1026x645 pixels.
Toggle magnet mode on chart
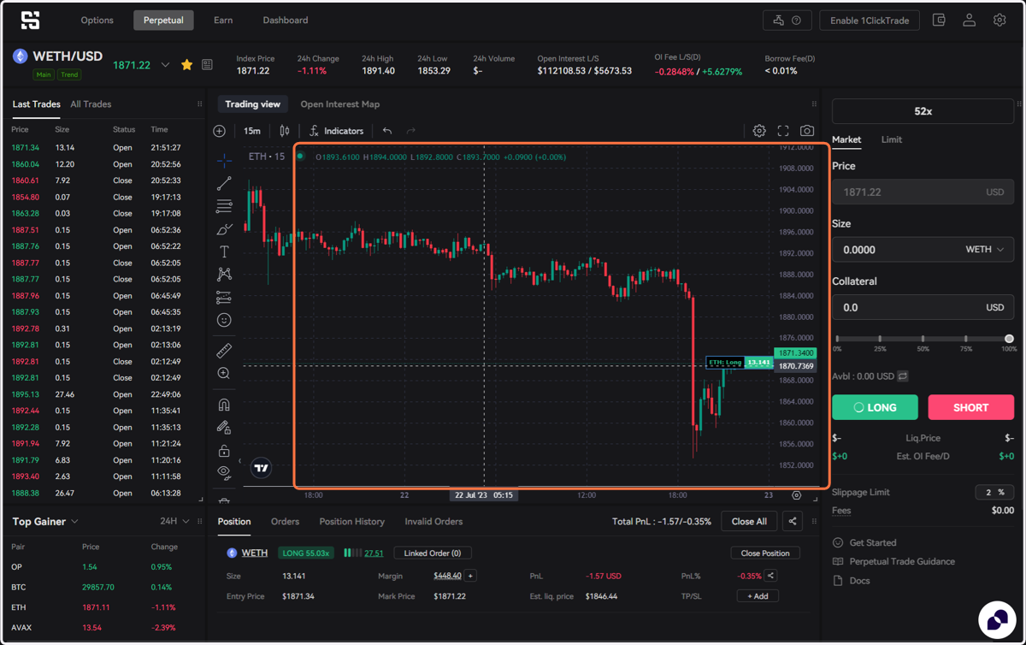point(224,405)
